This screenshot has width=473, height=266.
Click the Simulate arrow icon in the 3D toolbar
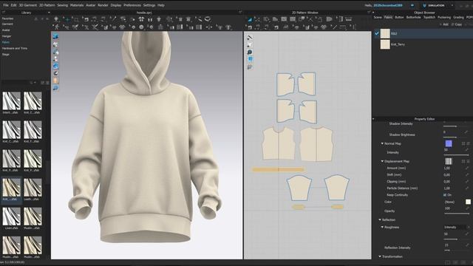(x=56, y=19)
